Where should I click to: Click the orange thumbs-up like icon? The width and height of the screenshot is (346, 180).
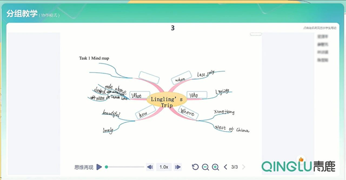[301, 159]
